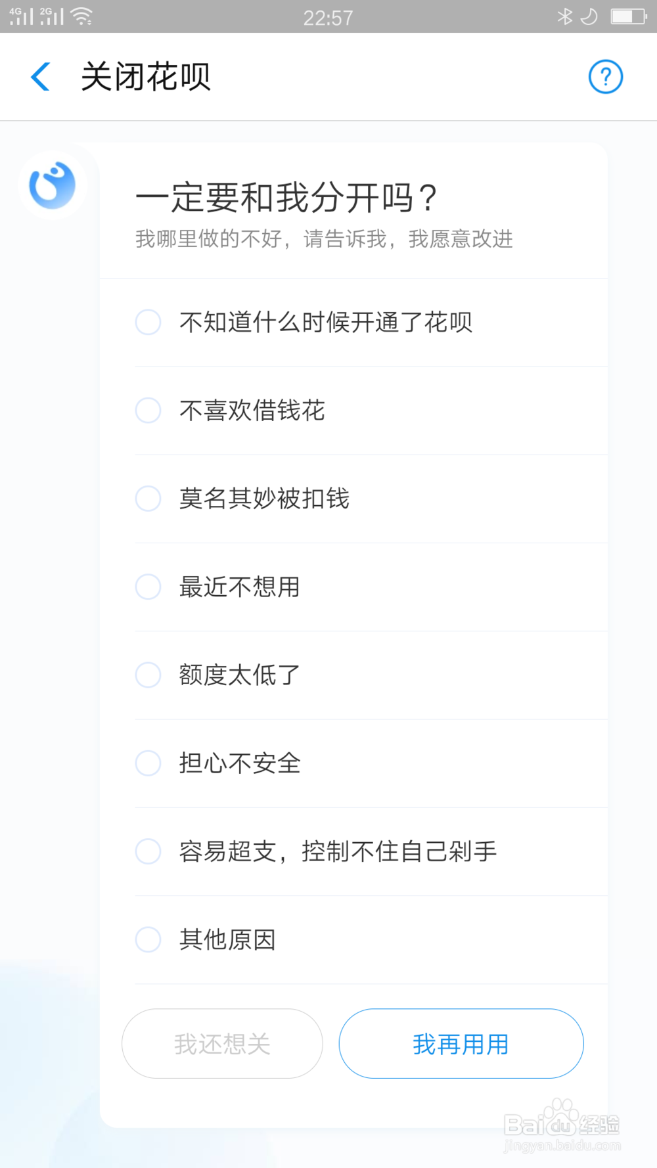Tap the battery indicator icon
The width and height of the screenshot is (657, 1168).
coord(628,16)
